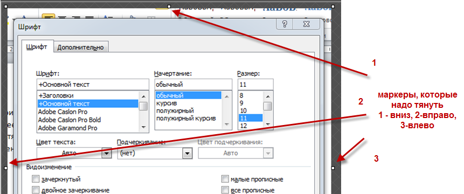The height and width of the screenshot is (194, 464).
Task: Switch to the Дополнительно tab
Action: (80, 47)
